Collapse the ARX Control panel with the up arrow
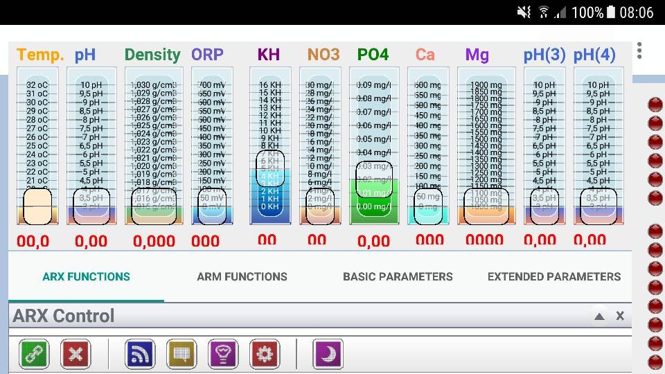The height and width of the screenshot is (374, 665). (599, 317)
